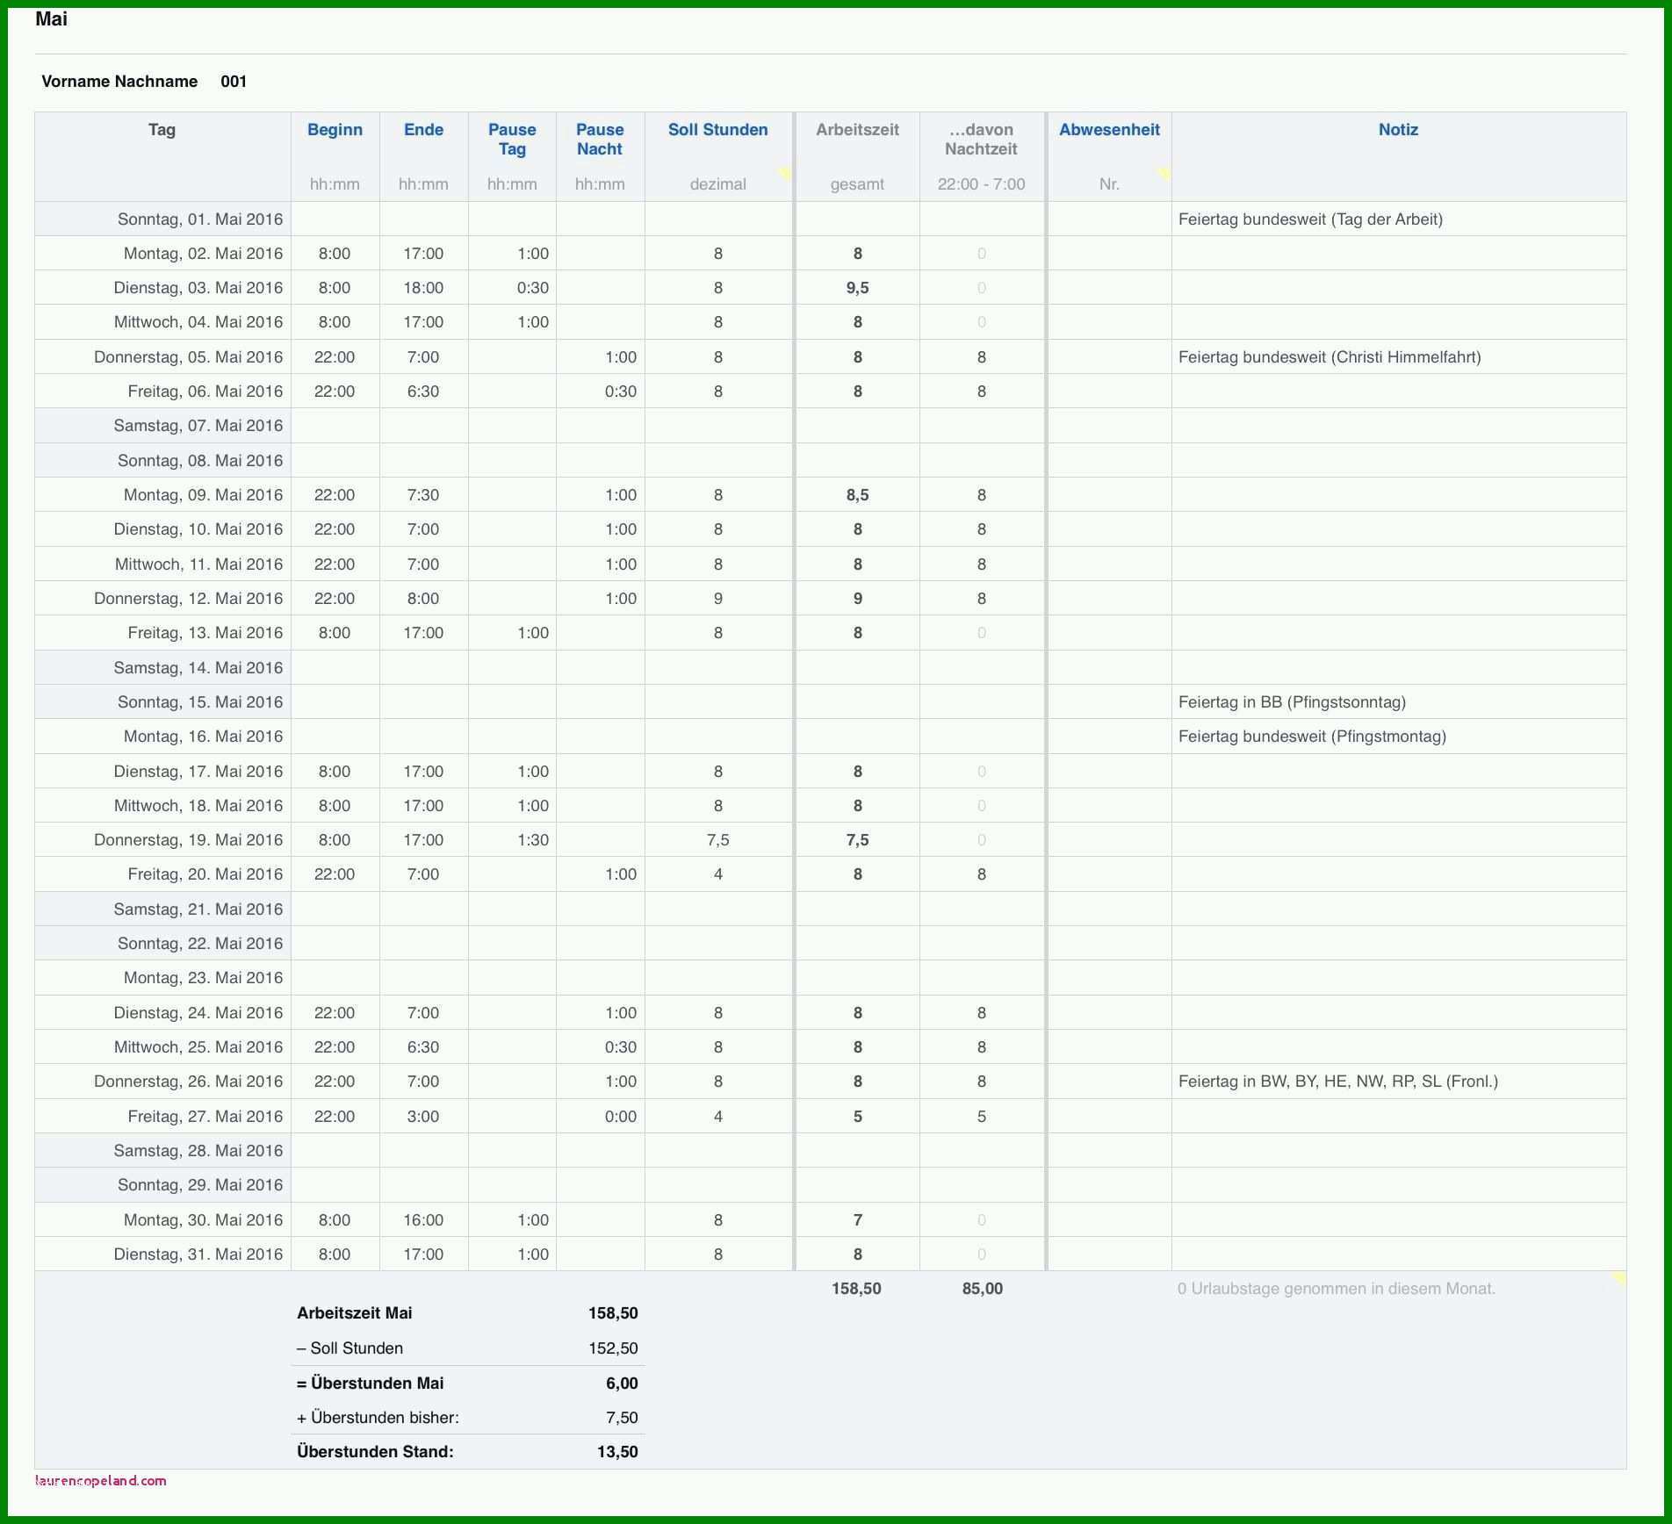Click Pause Nacht 0:00 for Freitag, 27. Mai

600,1117
